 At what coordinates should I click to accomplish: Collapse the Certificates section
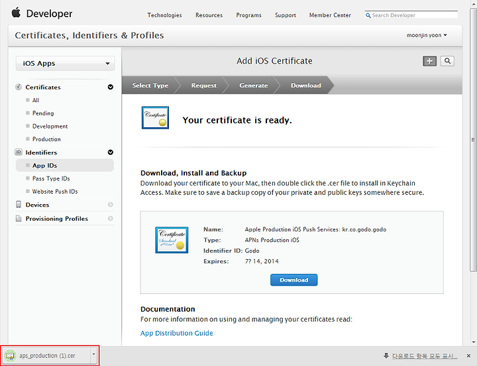pos(111,87)
